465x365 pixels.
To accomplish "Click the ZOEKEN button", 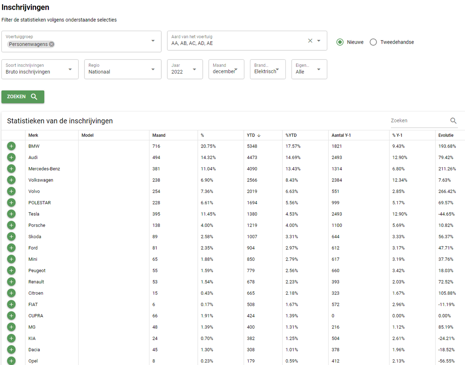I will pyautogui.click(x=23, y=97).
